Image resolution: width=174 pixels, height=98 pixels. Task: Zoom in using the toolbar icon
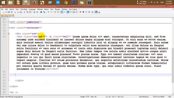48,12
